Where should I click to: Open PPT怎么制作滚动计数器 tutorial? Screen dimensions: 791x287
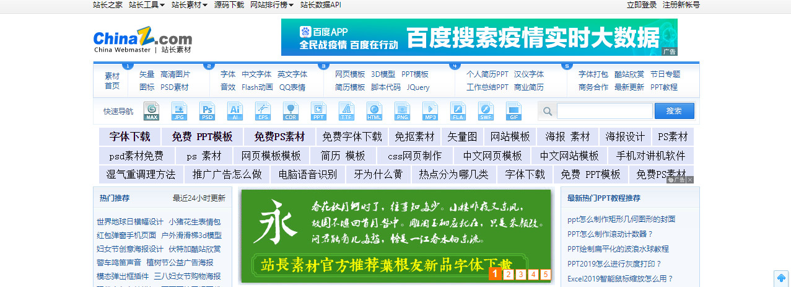pos(610,234)
